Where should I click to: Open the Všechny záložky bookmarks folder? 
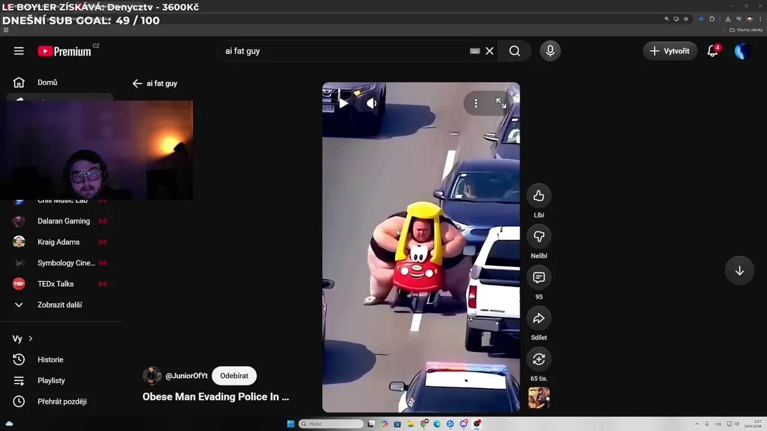746,30
